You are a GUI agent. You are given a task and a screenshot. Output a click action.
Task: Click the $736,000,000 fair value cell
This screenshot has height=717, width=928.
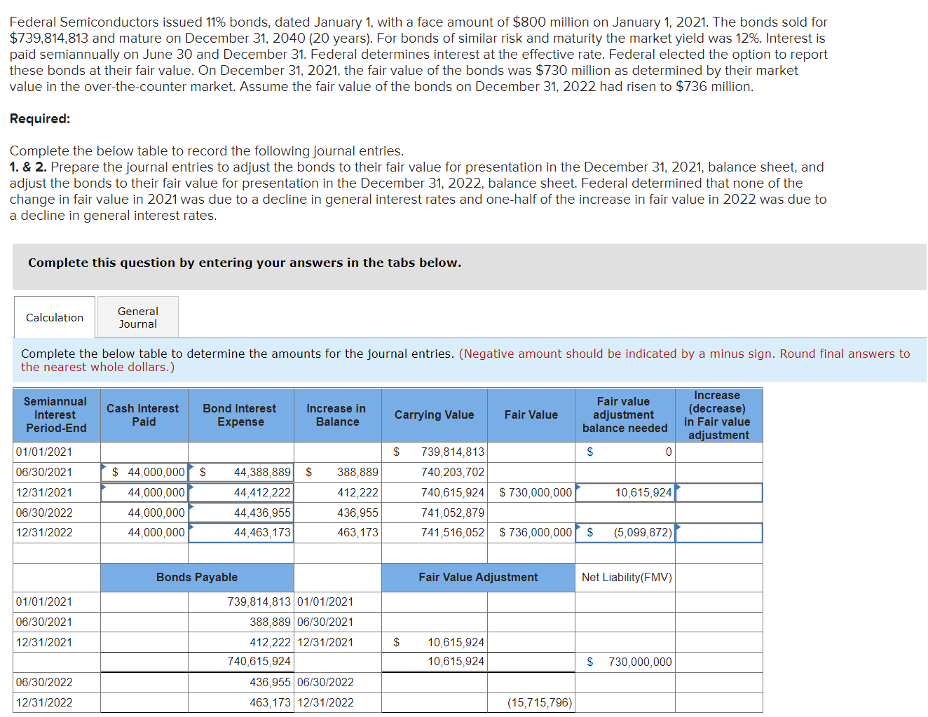click(531, 533)
